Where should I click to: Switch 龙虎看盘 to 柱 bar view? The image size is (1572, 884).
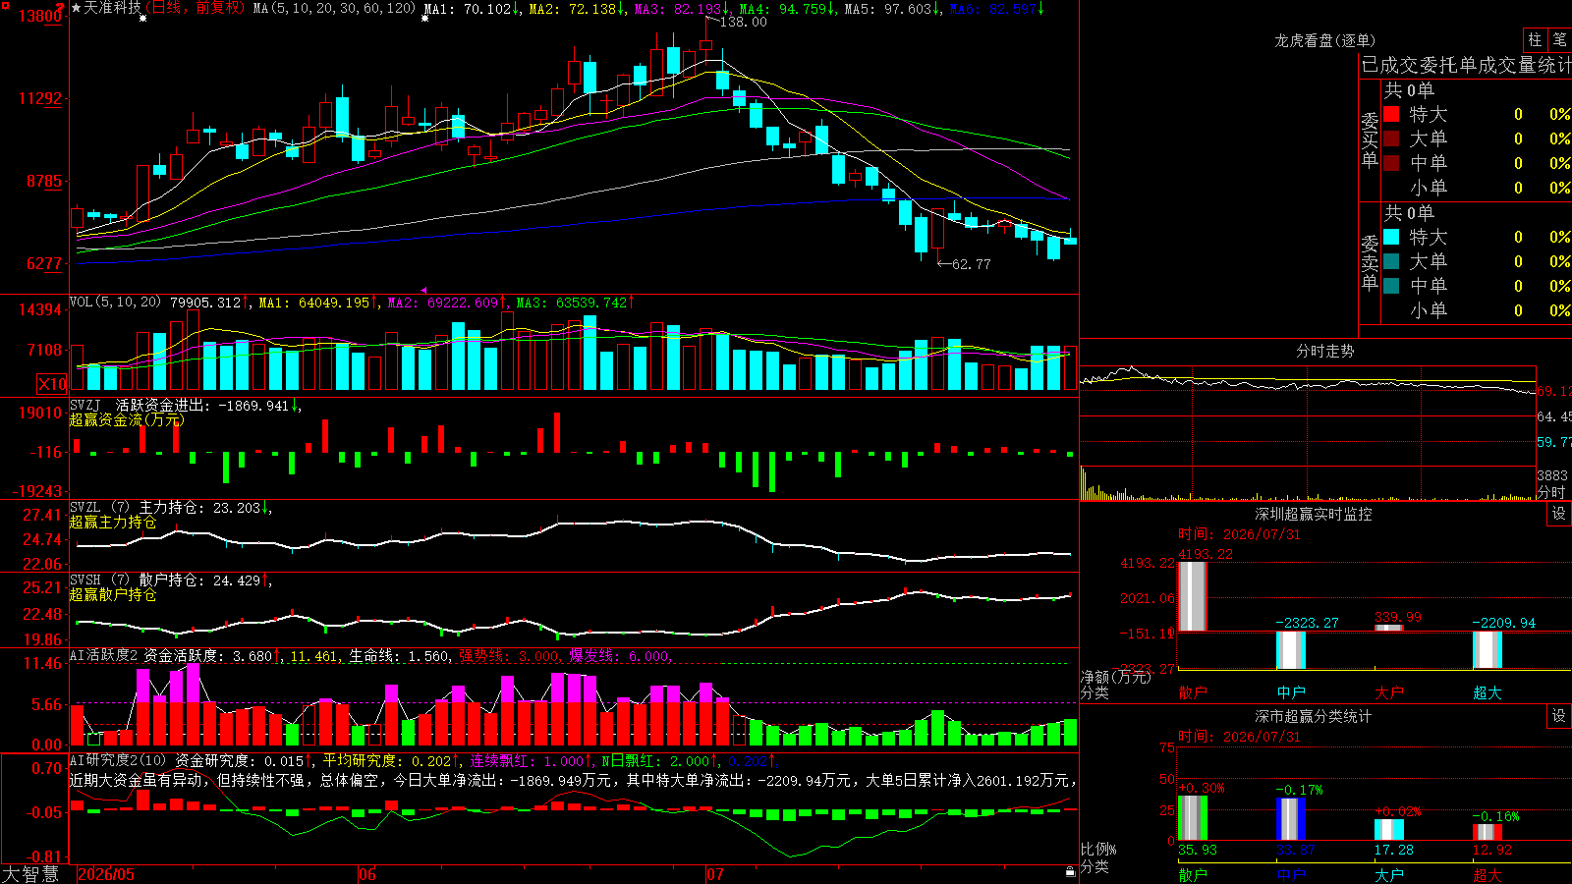click(x=1535, y=39)
